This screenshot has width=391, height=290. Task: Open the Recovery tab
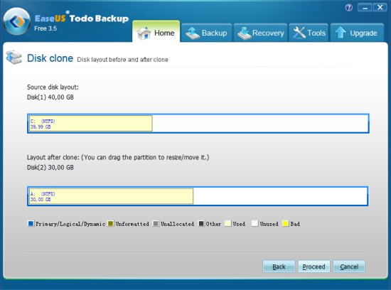coord(260,33)
